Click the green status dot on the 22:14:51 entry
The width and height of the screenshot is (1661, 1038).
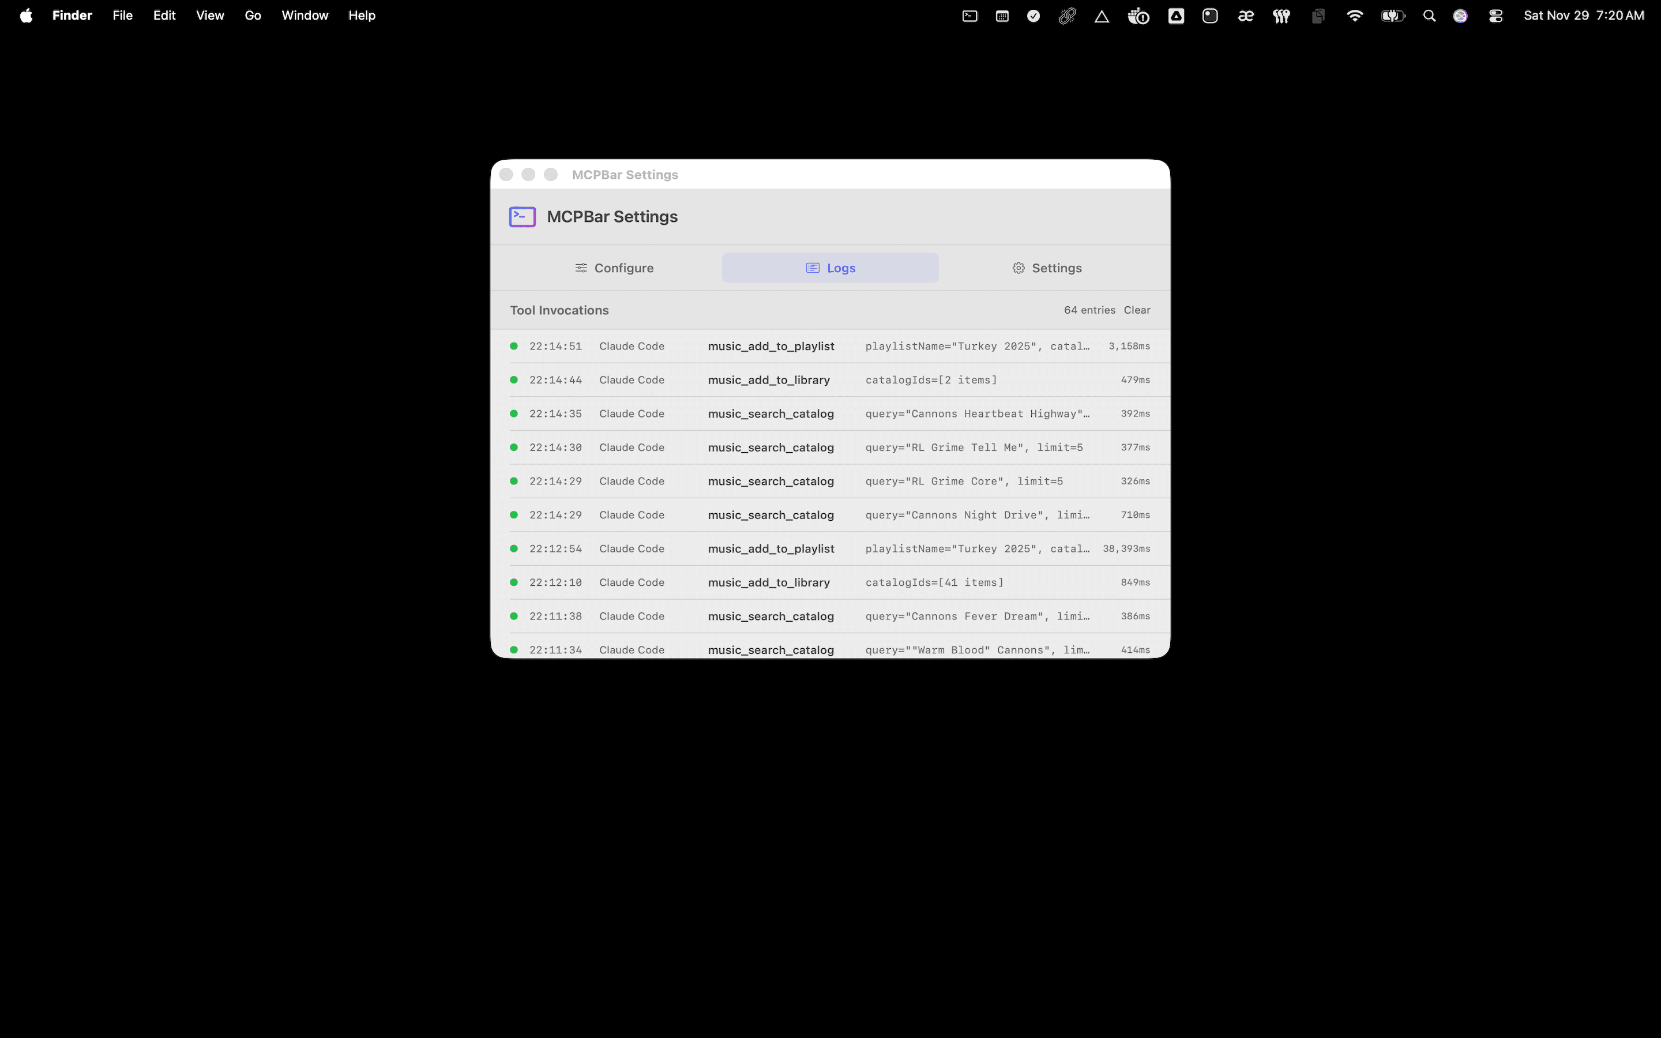coord(514,346)
